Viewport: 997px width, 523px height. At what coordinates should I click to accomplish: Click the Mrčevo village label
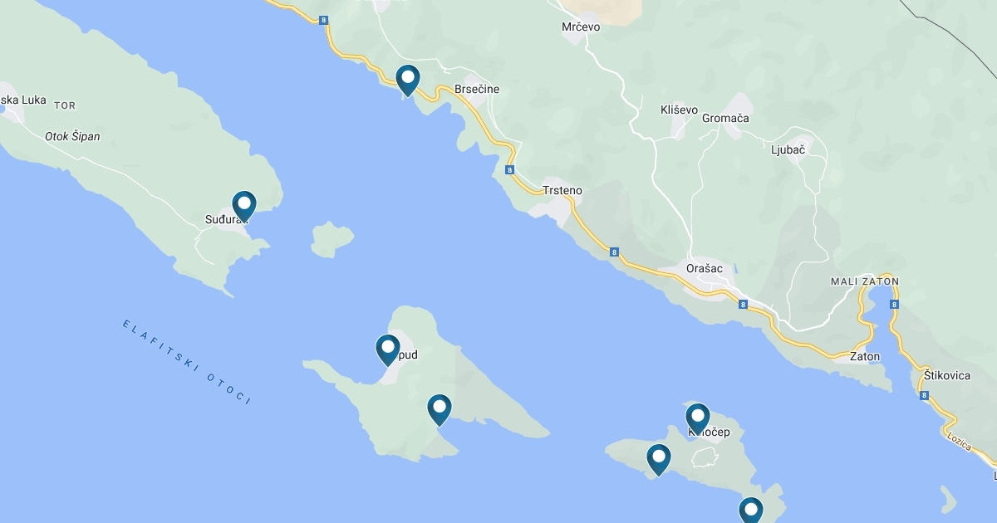coord(581,27)
